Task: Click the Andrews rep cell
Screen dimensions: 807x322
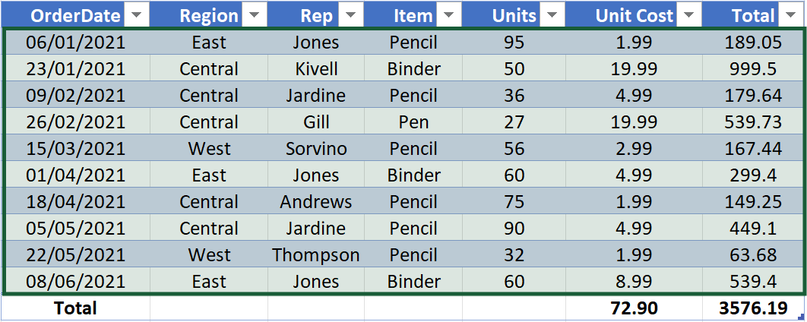Action: 316,202
